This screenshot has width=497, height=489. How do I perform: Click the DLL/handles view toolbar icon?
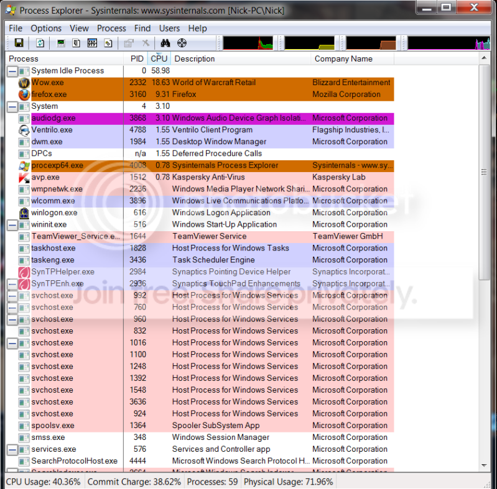pyautogui.click(x=108, y=43)
